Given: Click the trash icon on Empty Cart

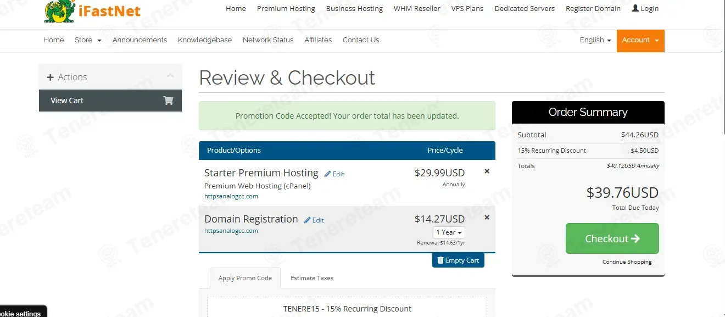Looking at the screenshot, I should (x=440, y=260).
